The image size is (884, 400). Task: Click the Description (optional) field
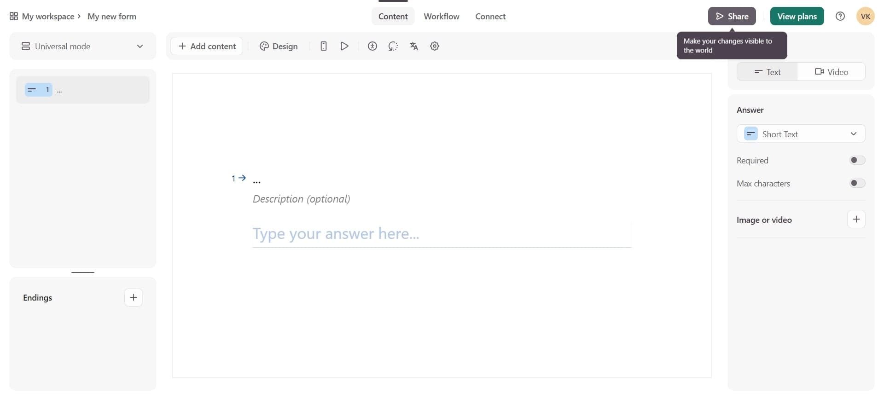pyautogui.click(x=302, y=199)
